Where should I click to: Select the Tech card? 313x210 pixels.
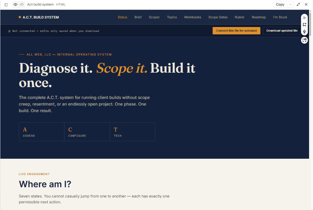132,132
